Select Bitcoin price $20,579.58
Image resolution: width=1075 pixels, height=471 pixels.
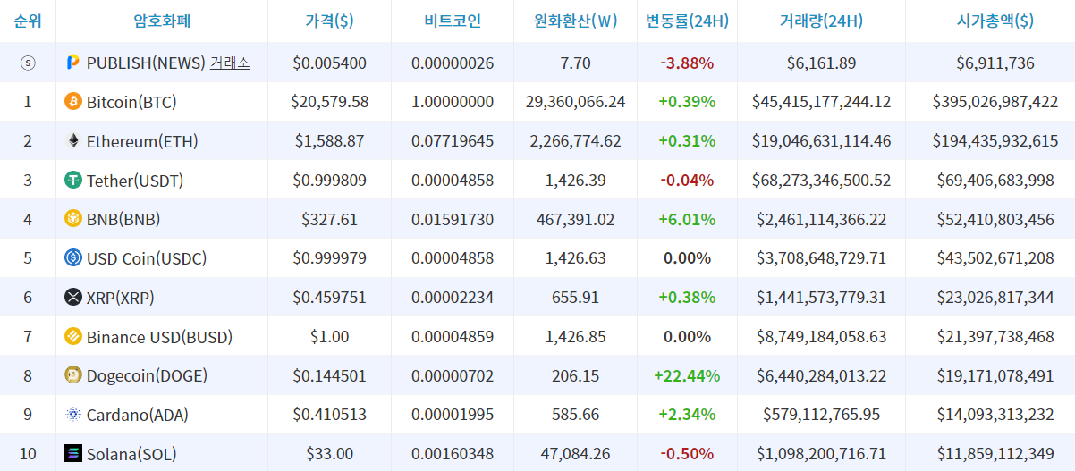329,102
